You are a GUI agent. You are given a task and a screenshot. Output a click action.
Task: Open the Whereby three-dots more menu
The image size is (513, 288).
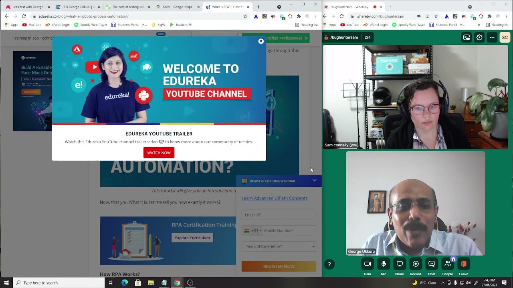coord(492,37)
